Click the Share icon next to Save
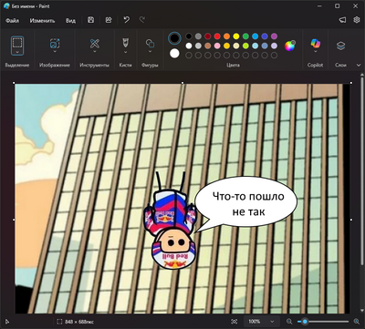This screenshot has height=329, width=365. (109, 20)
